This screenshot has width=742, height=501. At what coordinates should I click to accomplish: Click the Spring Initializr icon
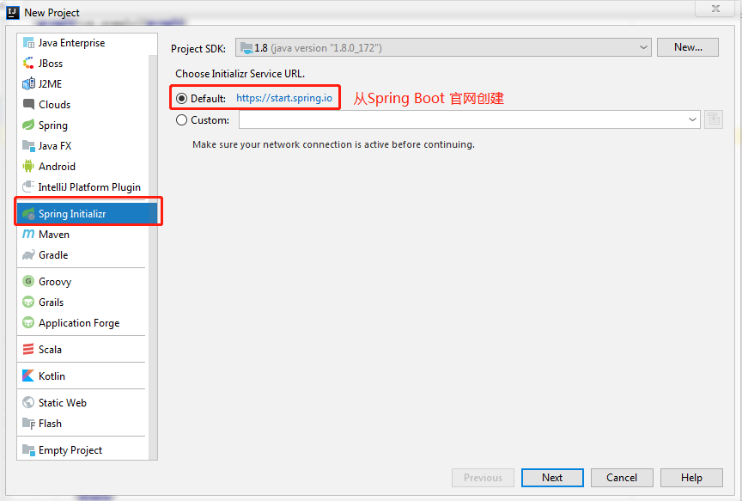click(x=28, y=214)
